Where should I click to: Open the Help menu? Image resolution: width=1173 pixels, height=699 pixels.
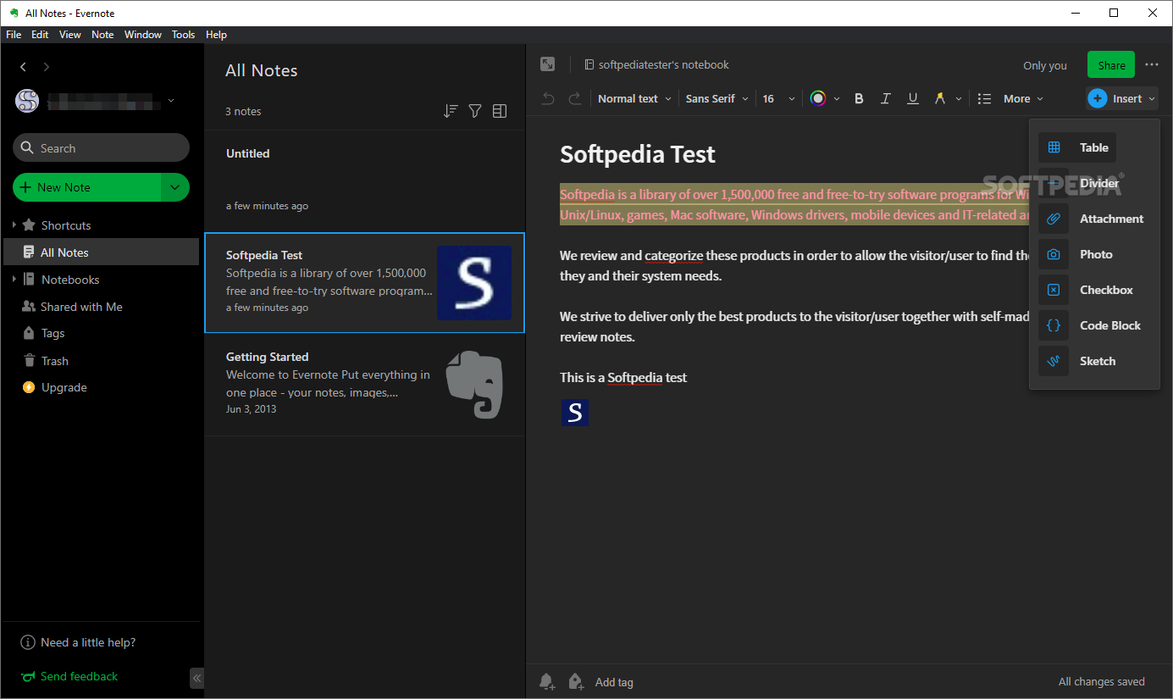click(x=216, y=35)
